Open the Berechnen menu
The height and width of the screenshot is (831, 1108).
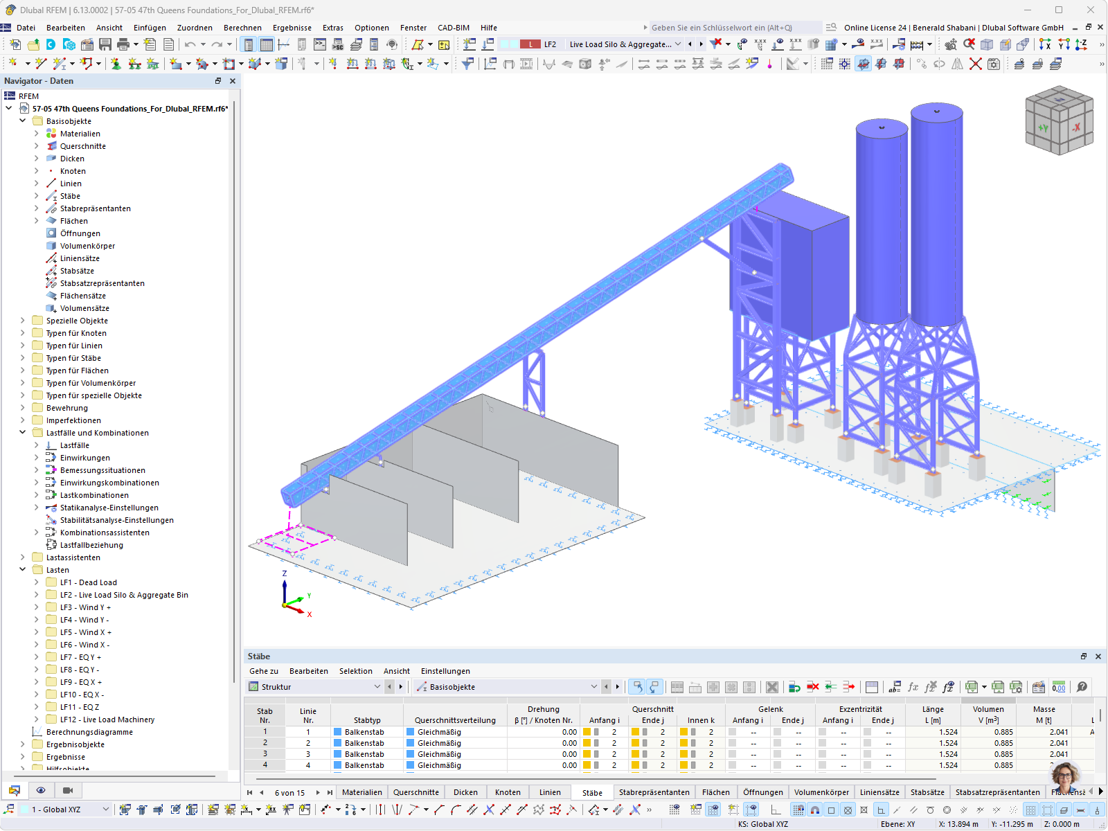click(x=242, y=27)
